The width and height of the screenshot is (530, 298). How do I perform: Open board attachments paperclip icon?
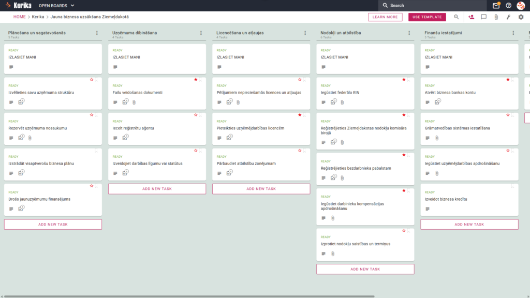496,17
